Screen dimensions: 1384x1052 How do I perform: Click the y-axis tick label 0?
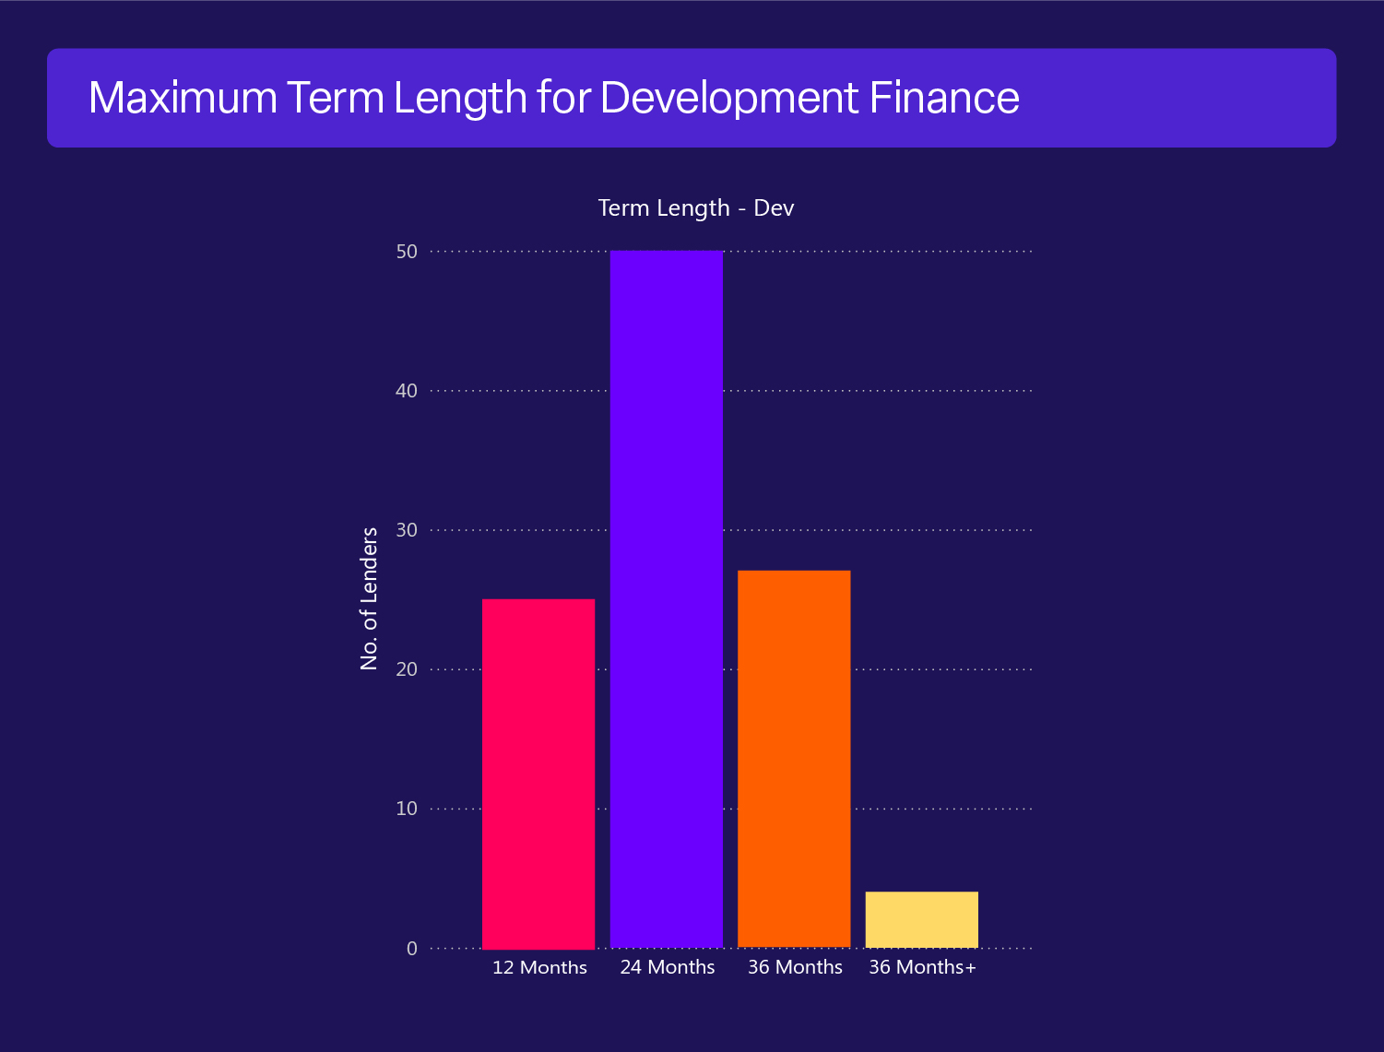coord(411,949)
